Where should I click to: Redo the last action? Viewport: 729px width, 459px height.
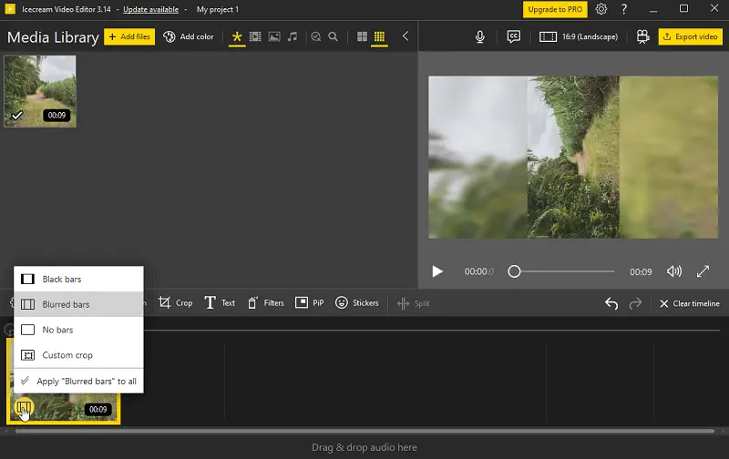[x=635, y=303]
